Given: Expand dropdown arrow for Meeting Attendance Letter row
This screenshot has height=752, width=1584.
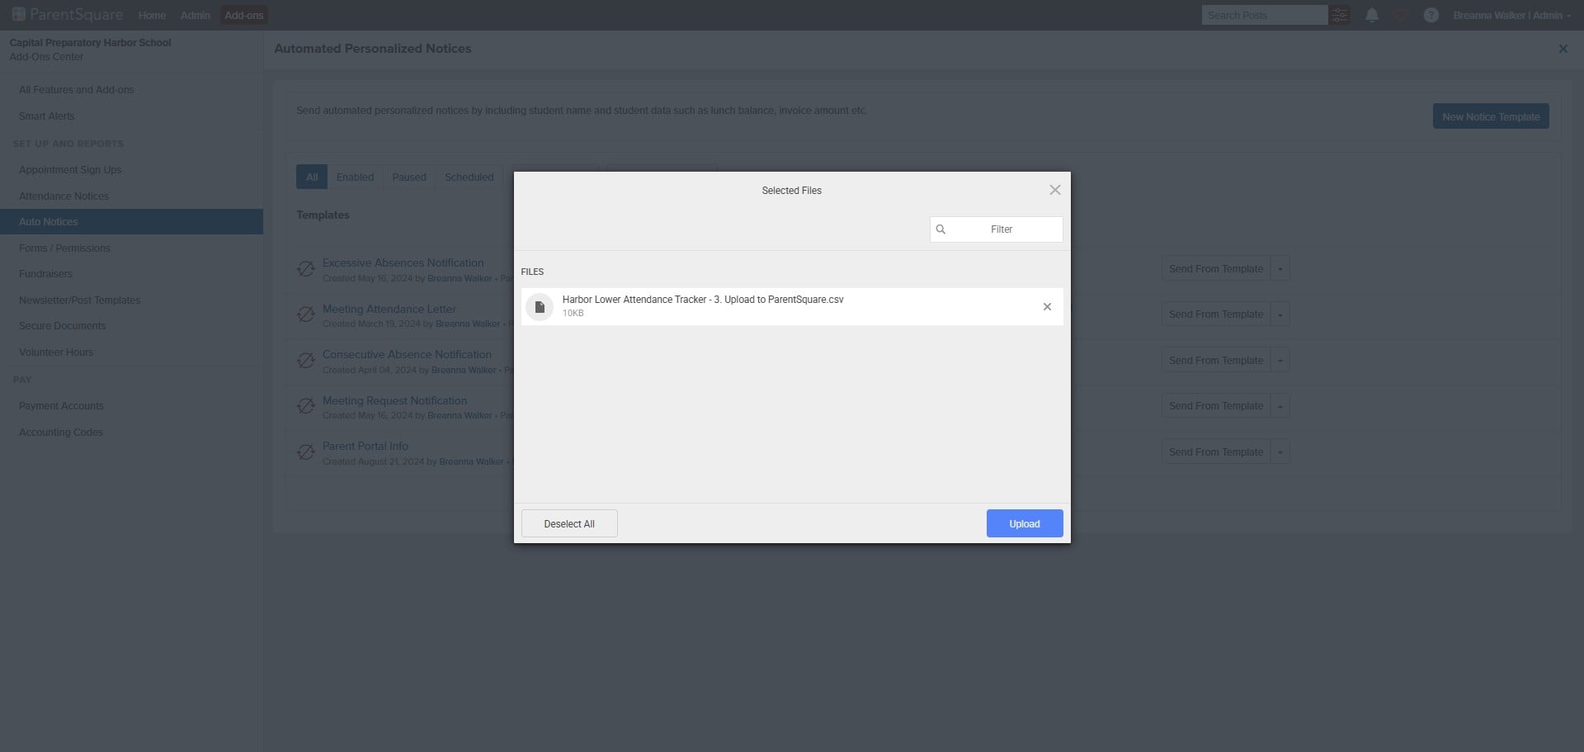Looking at the screenshot, I should pos(1280,315).
